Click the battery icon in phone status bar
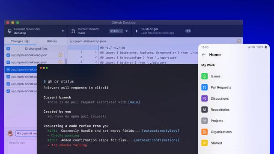274x154 pixels. 265,47
